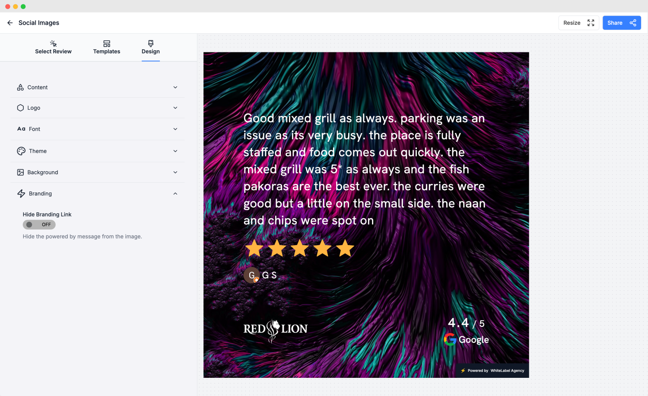Expand the Content section chevron
Screen dimensions: 648x396
click(x=175, y=87)
